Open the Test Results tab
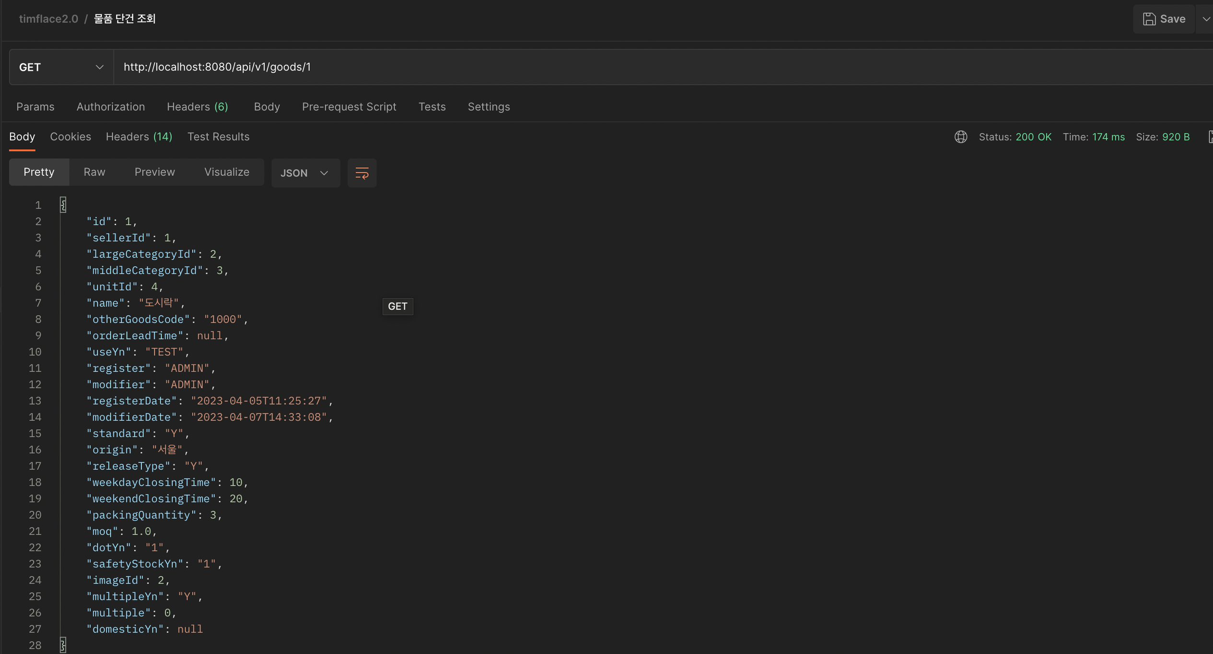Image resolution: width=1213 pixels, height=654 pixels. tap(218, 137)
